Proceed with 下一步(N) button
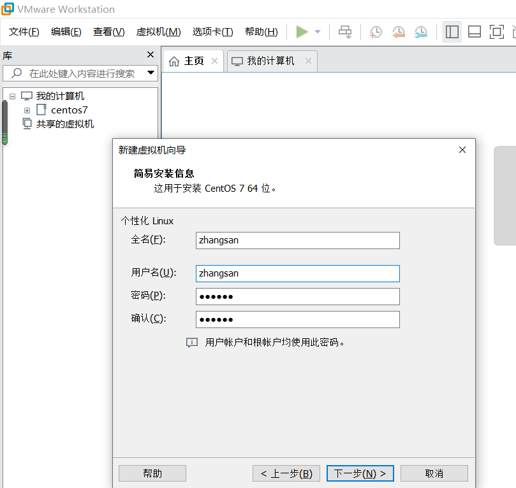 pos(360,473)
